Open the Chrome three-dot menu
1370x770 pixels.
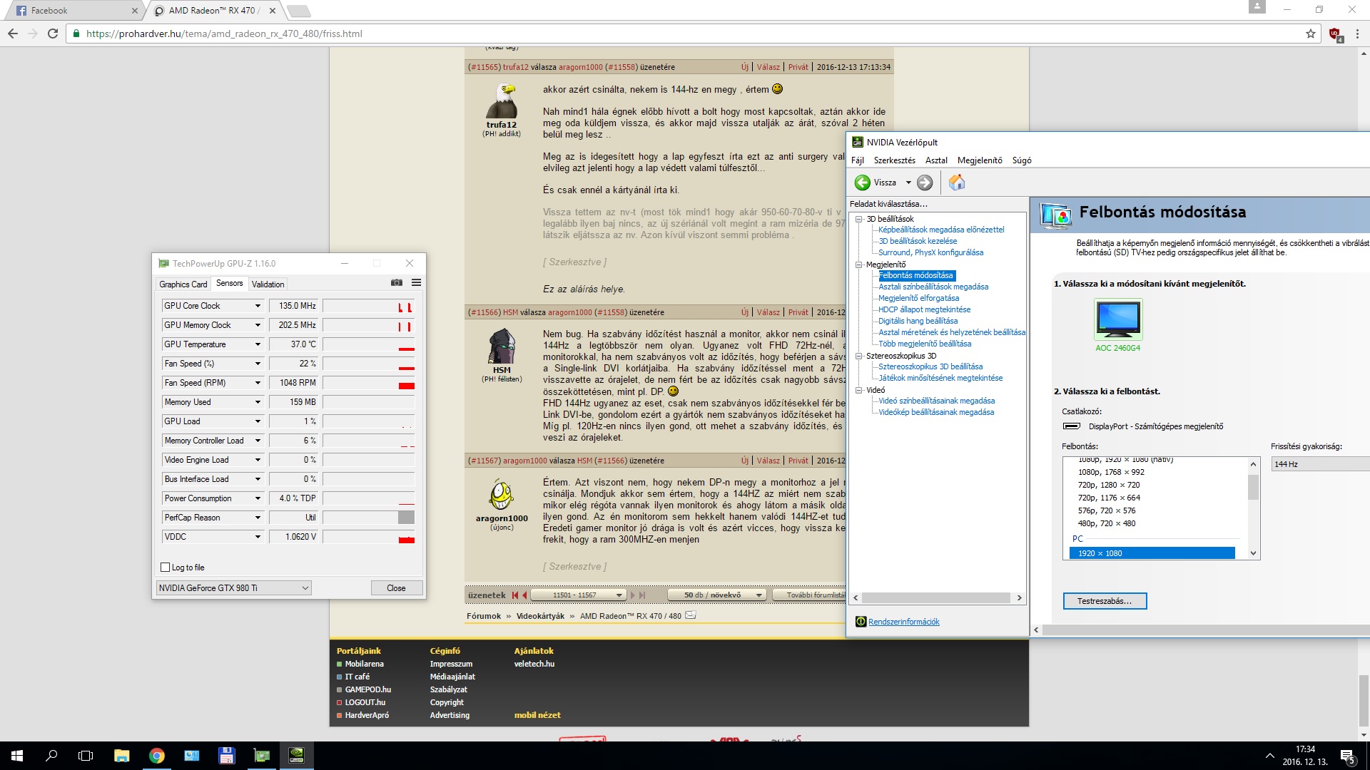tap(1357, 34)
